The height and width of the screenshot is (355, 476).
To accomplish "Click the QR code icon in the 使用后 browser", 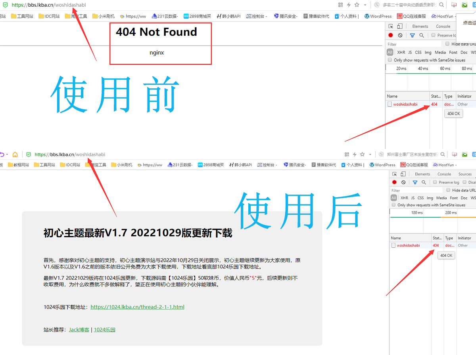I will [x=347, y=155].
